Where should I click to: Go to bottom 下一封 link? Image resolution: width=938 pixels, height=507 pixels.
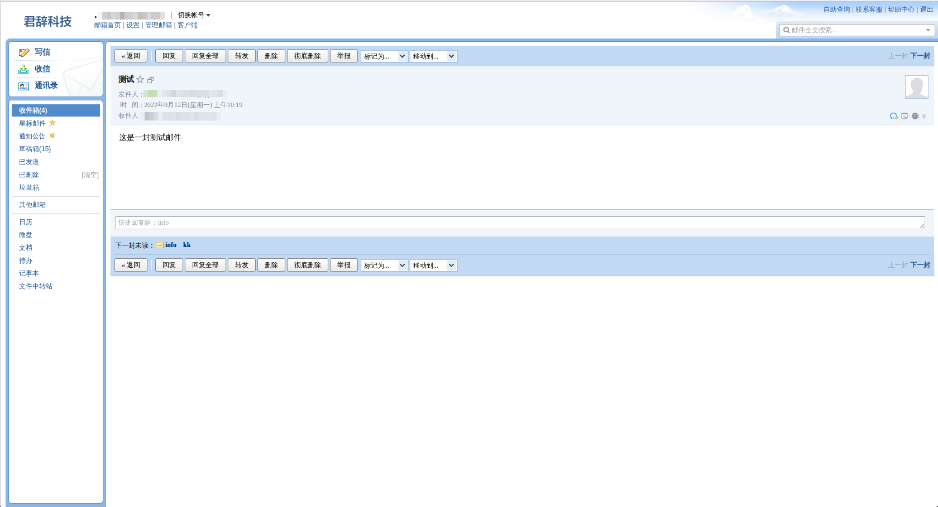pos(920,265)
